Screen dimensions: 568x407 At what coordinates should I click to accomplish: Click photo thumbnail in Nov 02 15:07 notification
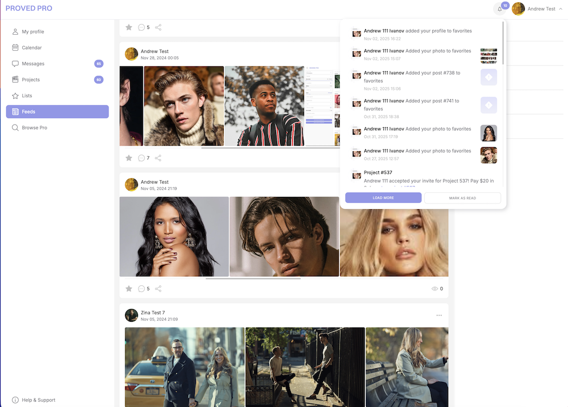pyautogui.click(x=488, y=56)
